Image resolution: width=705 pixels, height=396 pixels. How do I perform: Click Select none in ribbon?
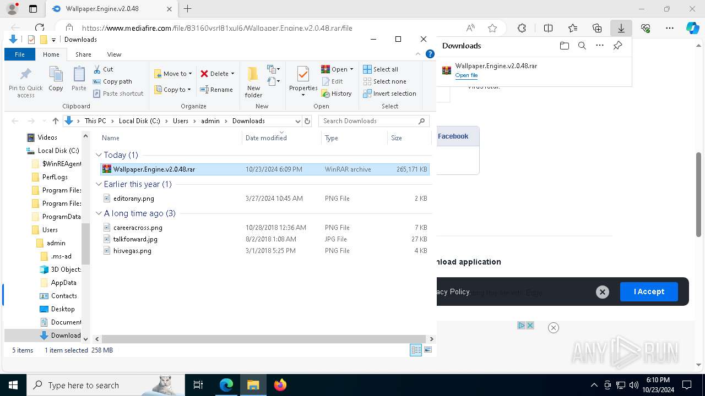point(384,81)
